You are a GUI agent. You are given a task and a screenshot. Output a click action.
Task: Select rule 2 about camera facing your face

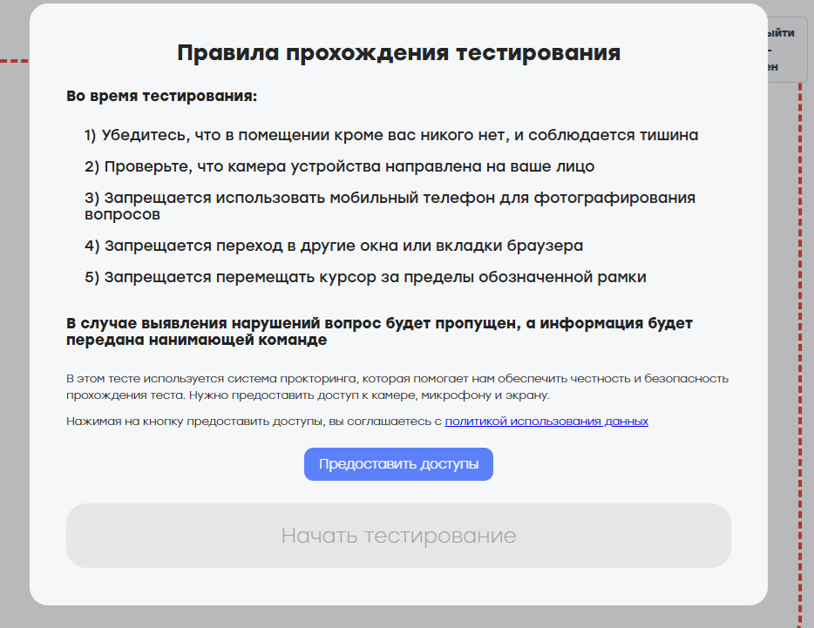(x=340, y=166)
